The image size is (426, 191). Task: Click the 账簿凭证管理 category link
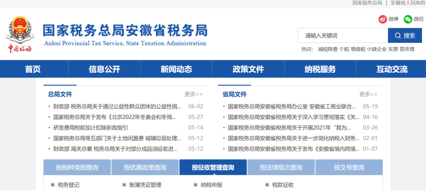[145, 185]
